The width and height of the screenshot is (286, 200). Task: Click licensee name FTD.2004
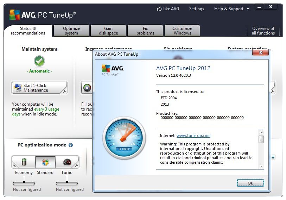pyautogui.click(x=169, y=98)
